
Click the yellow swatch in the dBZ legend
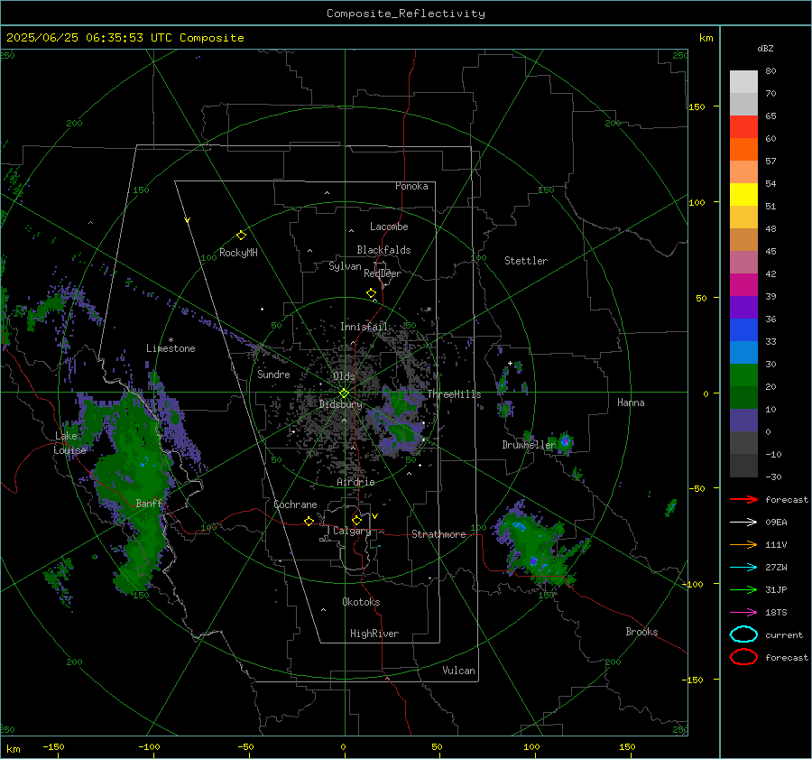tap(743, 195)
